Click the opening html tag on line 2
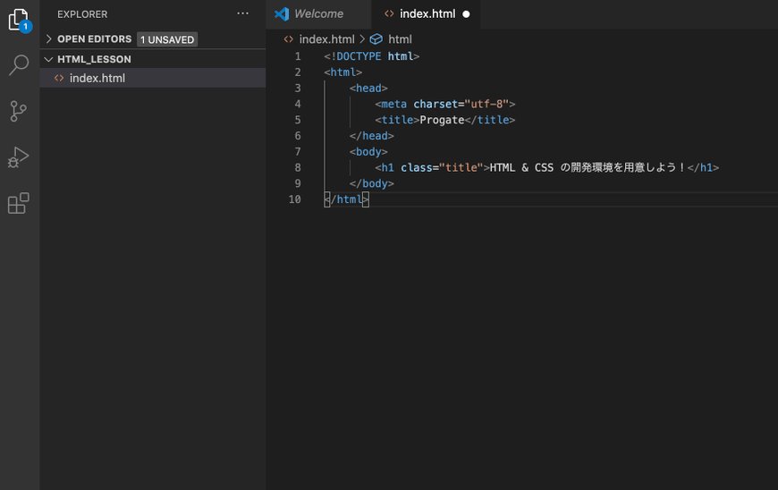 click(x=342, y=72)
